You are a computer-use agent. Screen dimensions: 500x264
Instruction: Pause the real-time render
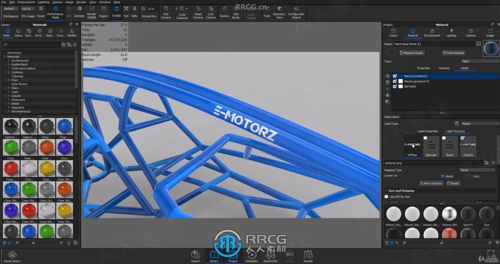tap(41, 11)
